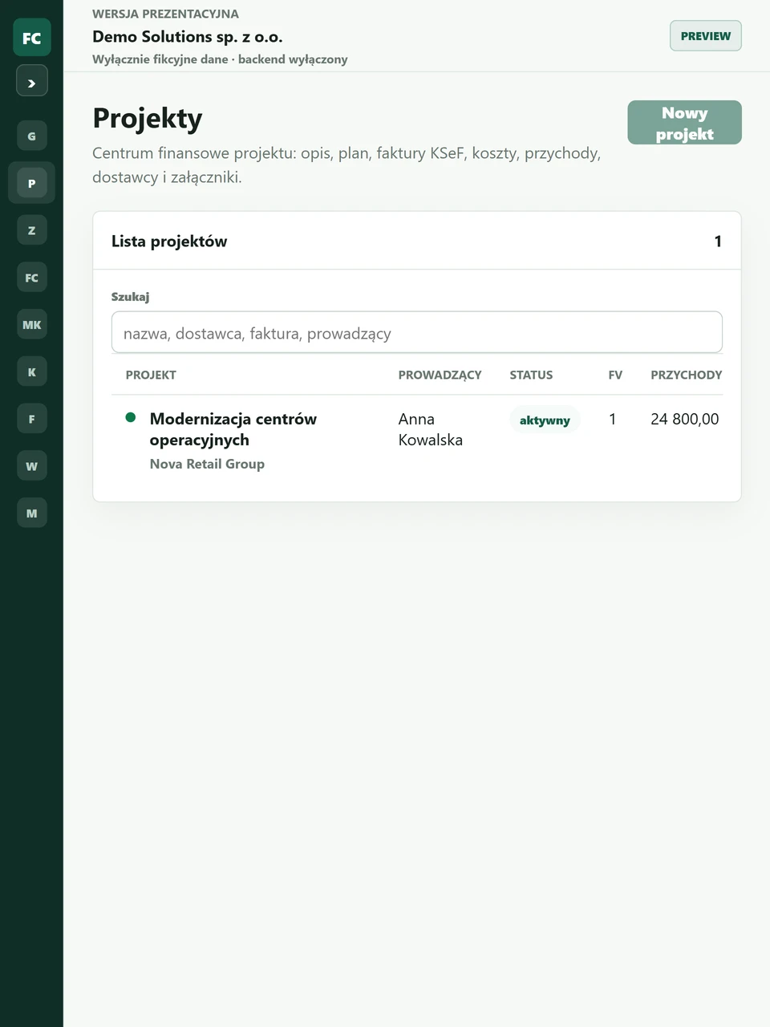
Task: Click the FV column header
Action: pyautogui.click(x=615, y=375)
